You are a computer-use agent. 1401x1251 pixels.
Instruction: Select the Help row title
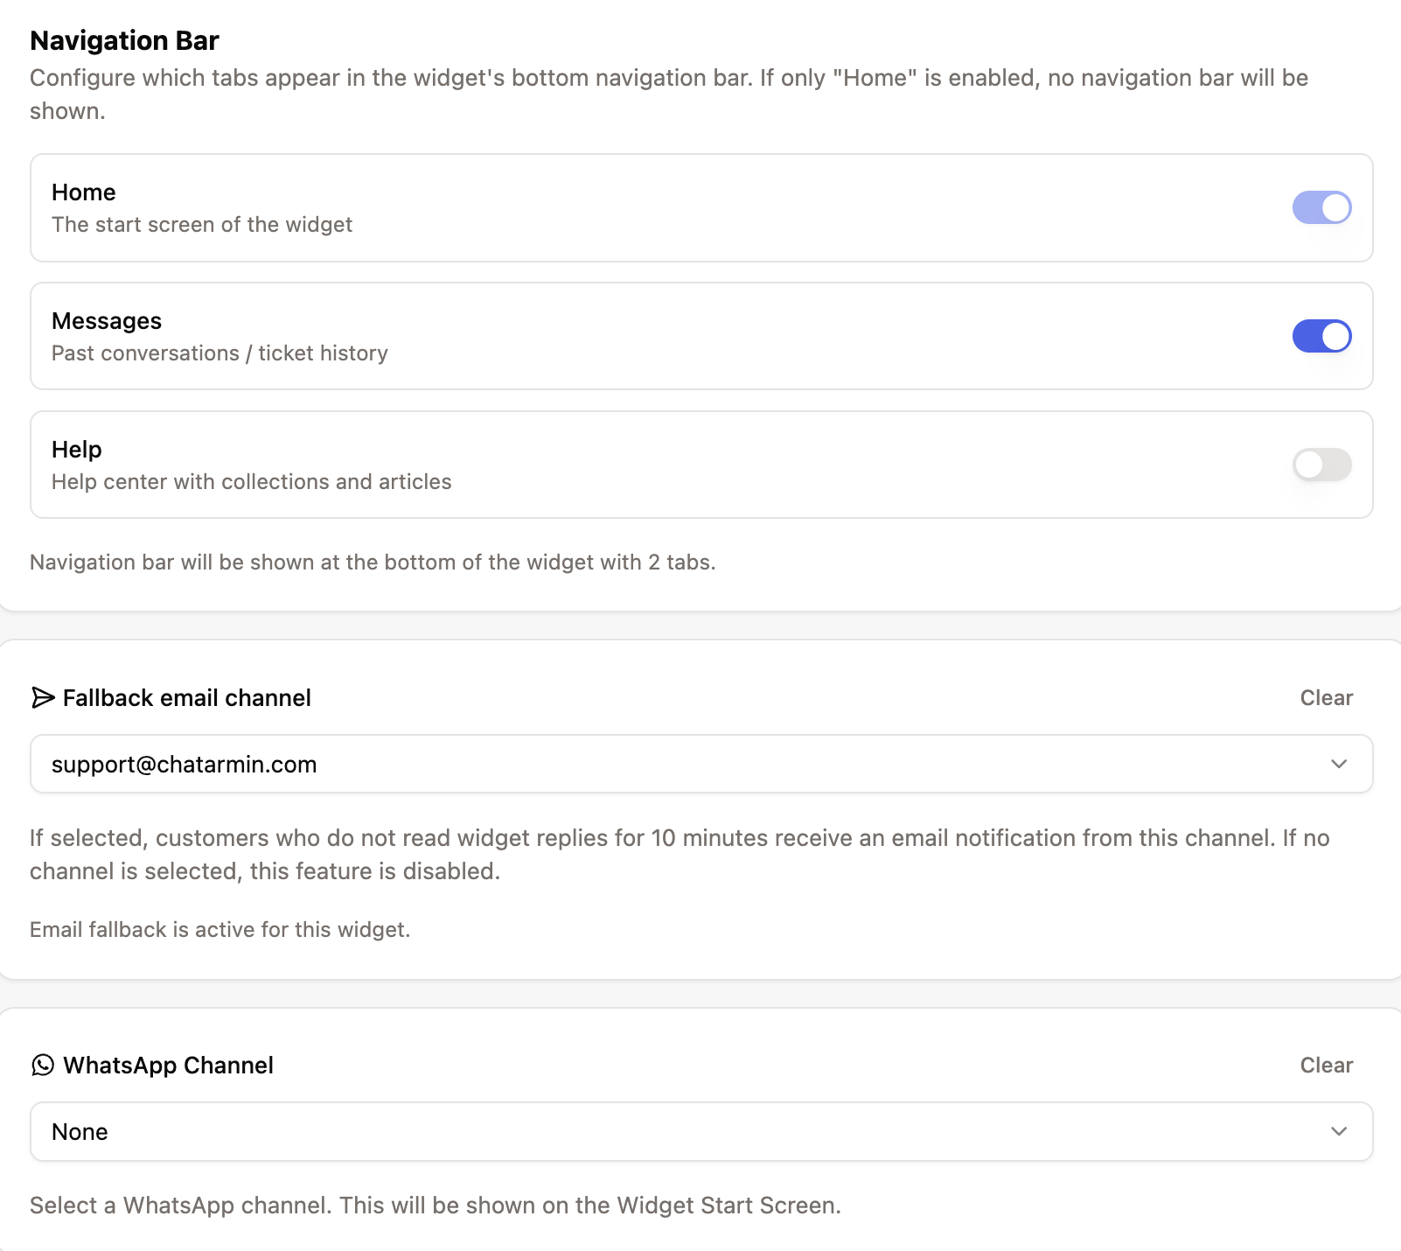pyautogui.click(x=77, y=450)
